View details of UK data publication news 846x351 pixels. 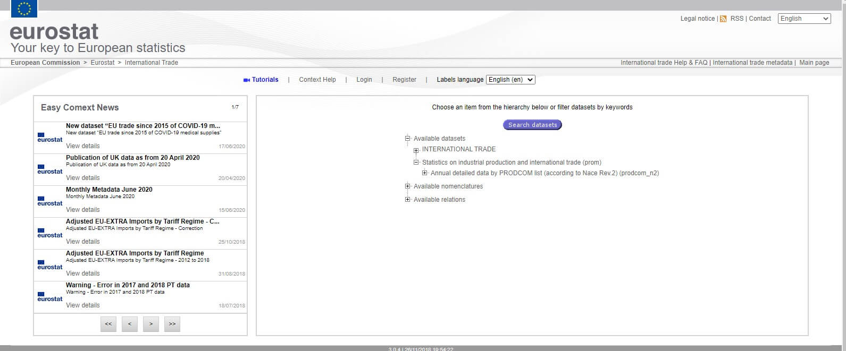coord(83,178)
